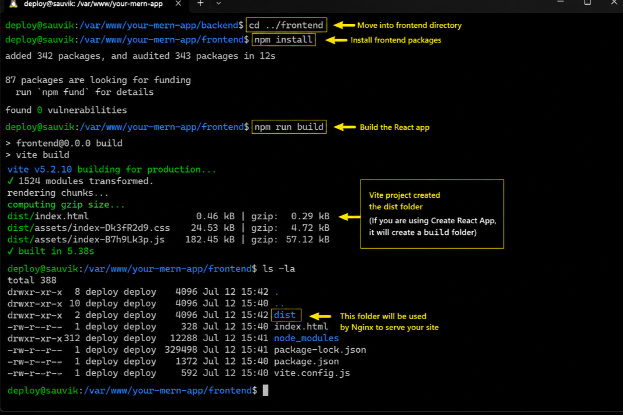Click 'rendering chunks...' output line
The image size is (623, 415).
pyautogui.click(x=57, y=193)
